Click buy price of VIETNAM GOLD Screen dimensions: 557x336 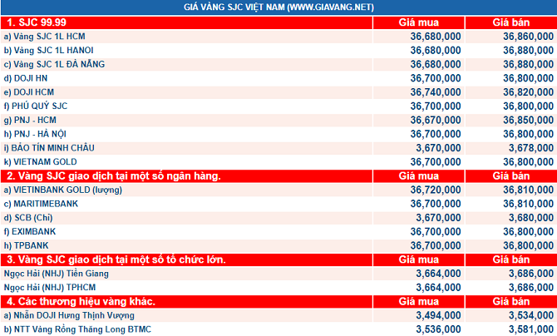tap(436, 162)
